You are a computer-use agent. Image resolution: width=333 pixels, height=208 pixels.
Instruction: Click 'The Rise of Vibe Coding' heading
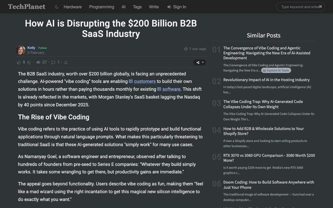pos(53,117)
